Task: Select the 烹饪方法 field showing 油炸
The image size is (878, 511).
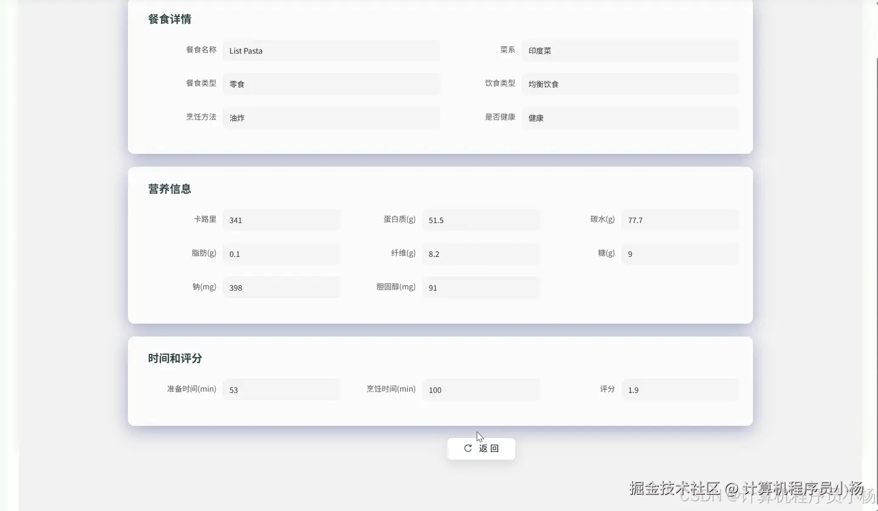Action: (x=331, y=117)
